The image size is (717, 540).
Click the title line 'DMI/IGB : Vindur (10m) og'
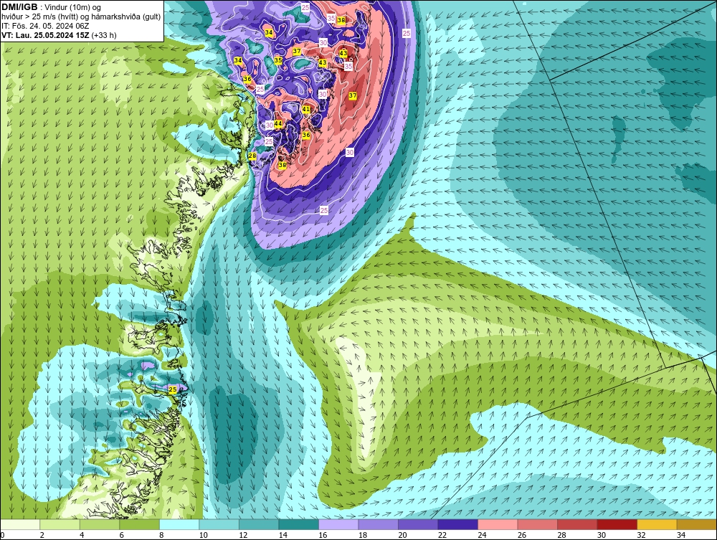click(x=51, y=7)
